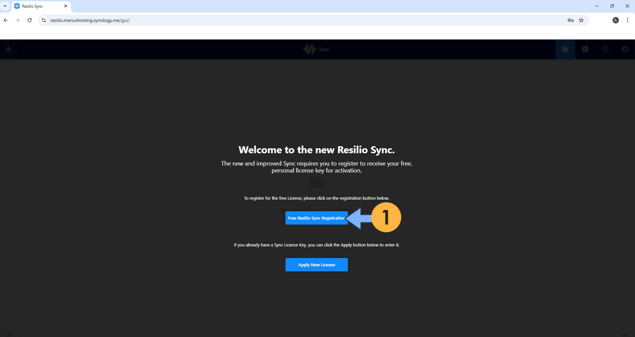Image resolution: width=635 pixels, height=337 pixels.
Task: Bookmark this page with star icon
Action: pyautogui.click(x=581, y=20)
